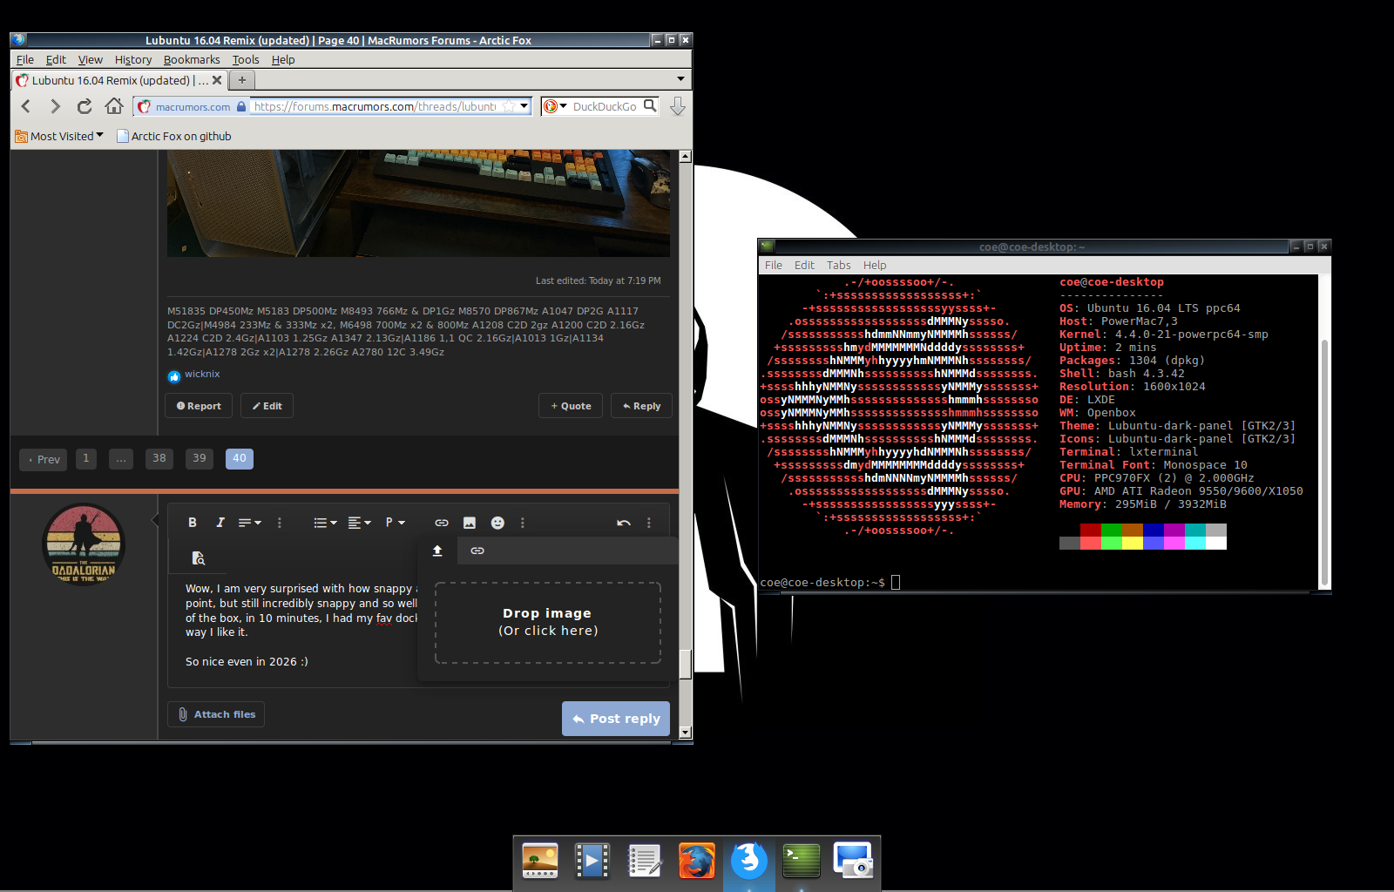
Task: Open Firefox from the dock
Action: [x=697, y=861]
